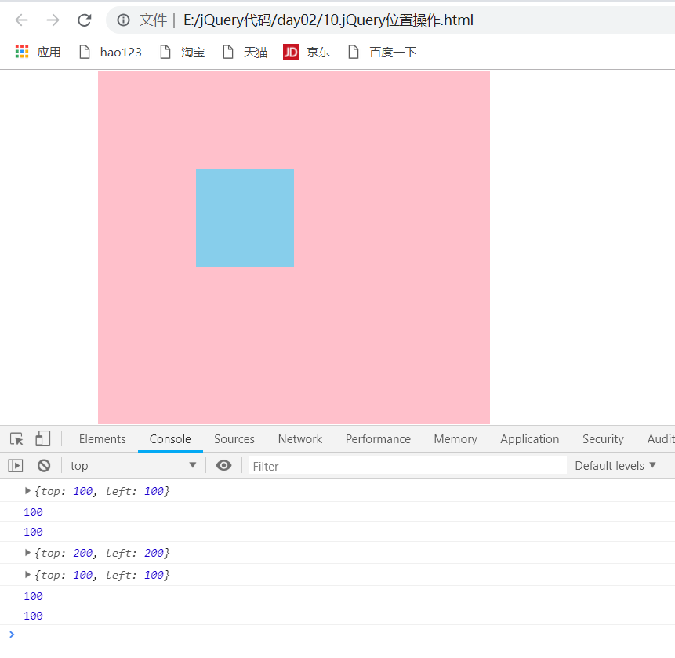Open the top context dropdown
Image resolution: width=675 pixels, height=658 pixels.
(133, 466)
